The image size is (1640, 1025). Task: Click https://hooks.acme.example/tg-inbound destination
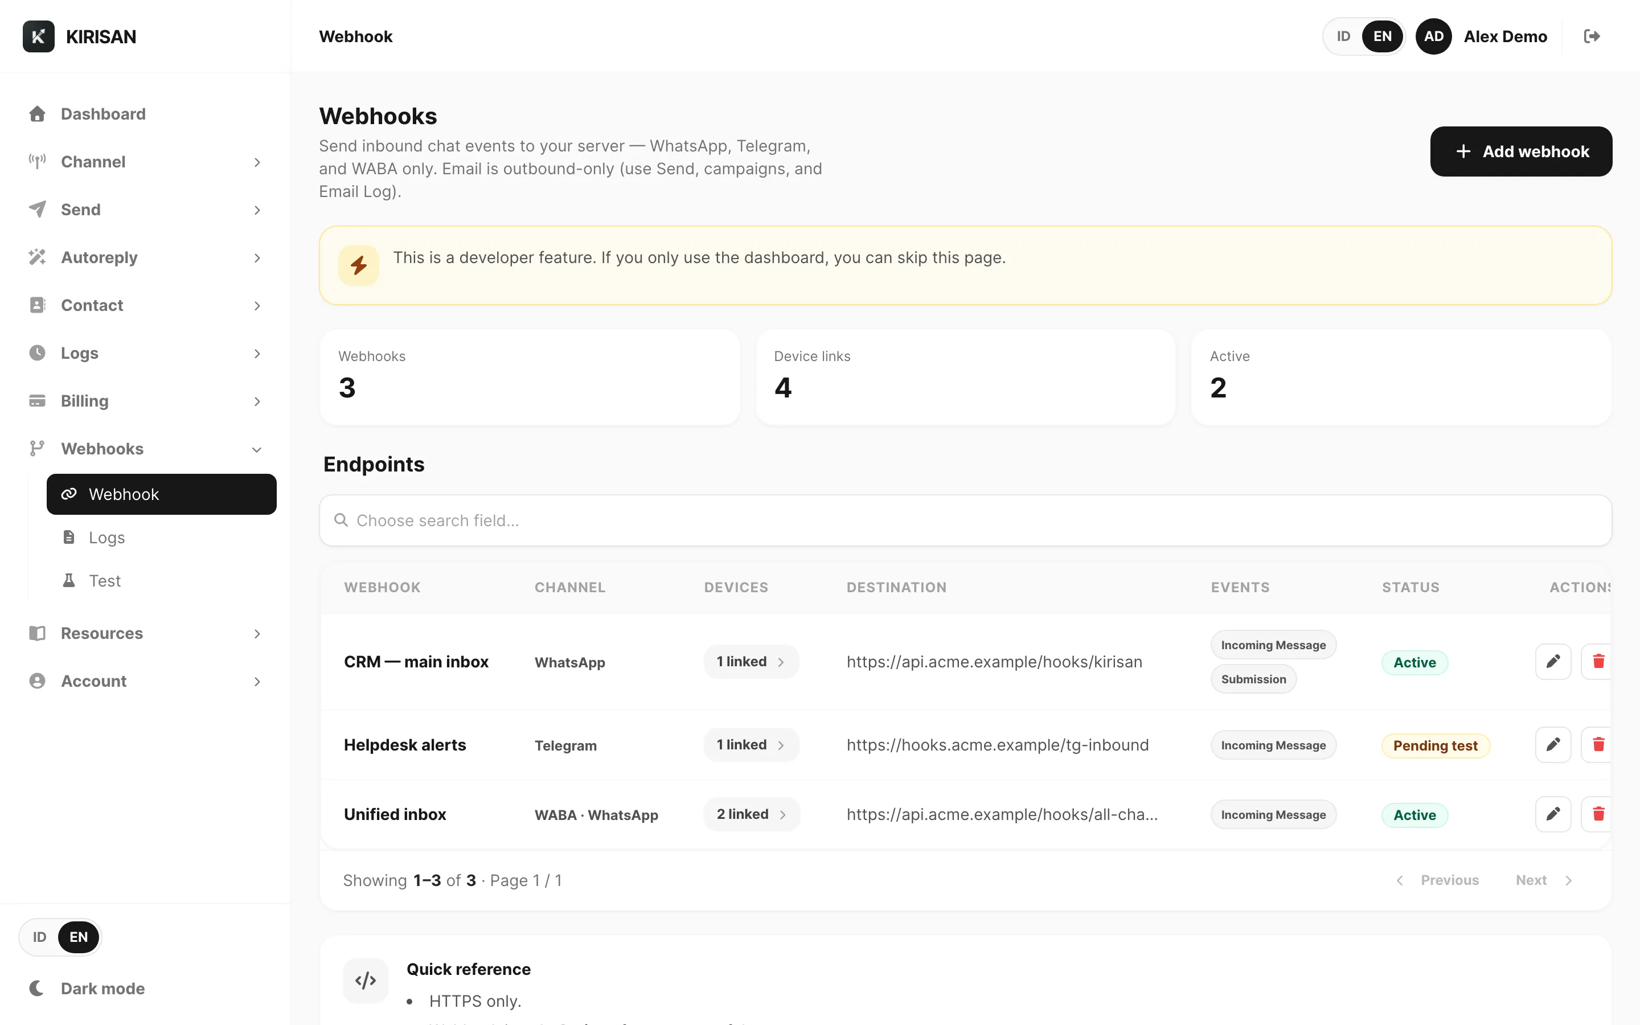click(x=998, y=745)
